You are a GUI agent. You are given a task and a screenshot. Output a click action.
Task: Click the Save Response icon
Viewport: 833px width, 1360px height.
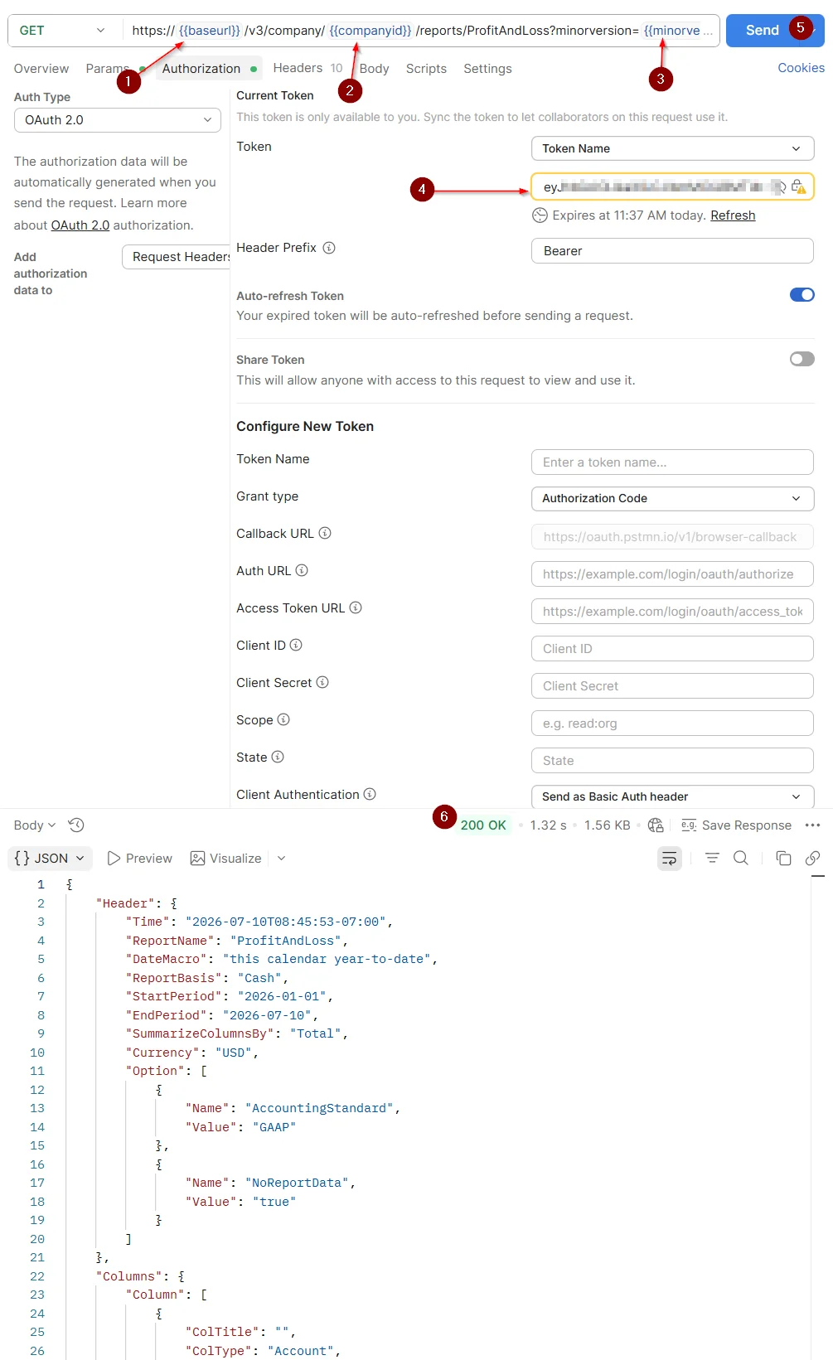(689, 825)
